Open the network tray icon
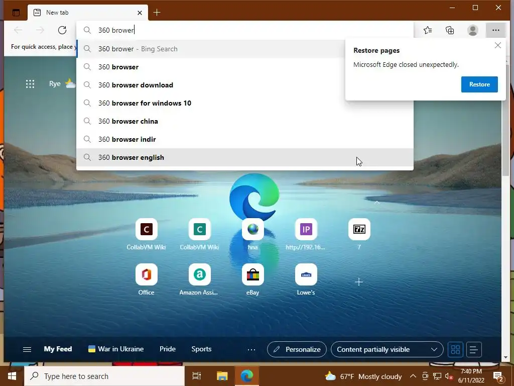This screenshot has height=386, width=514. [437, 376]
